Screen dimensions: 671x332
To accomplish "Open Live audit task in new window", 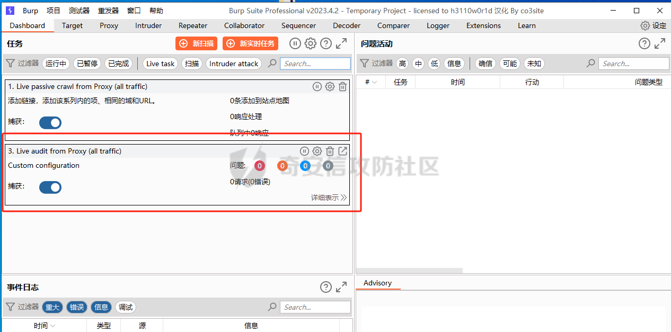I will pyautogui.click(x=342, y=151).
